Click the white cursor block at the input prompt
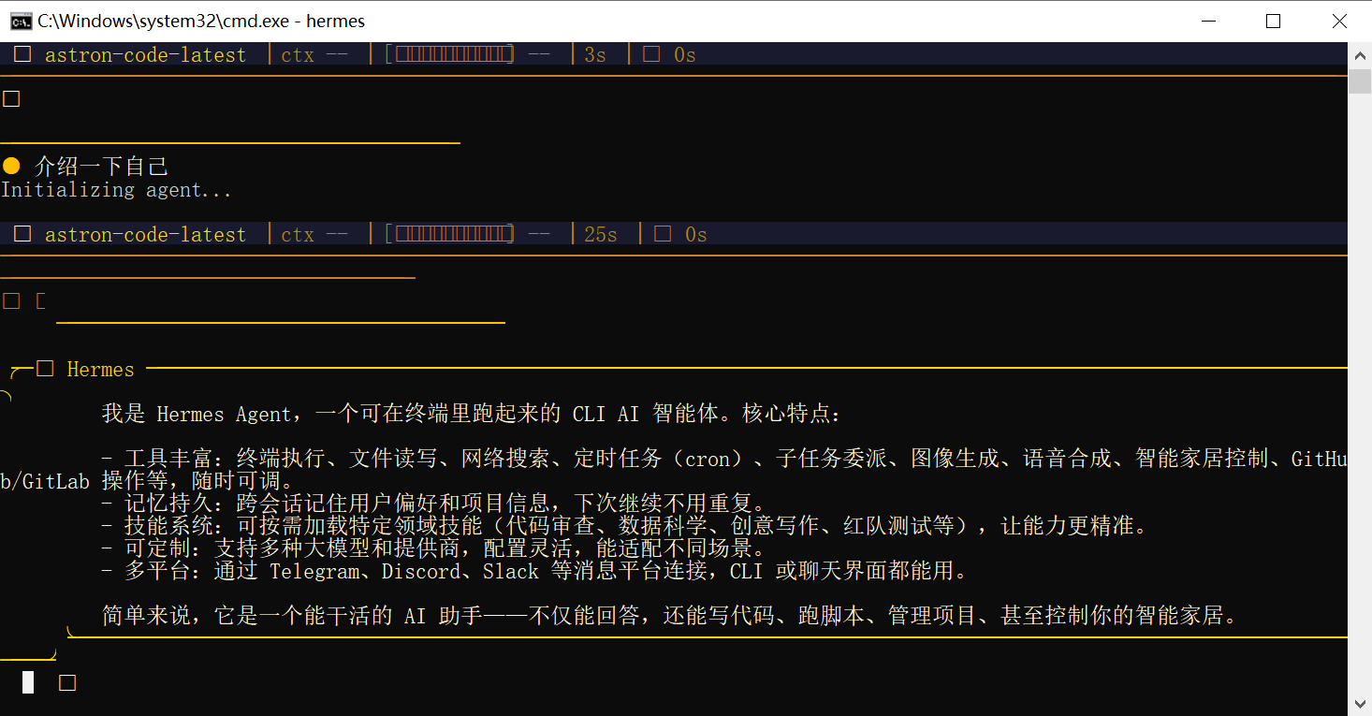Screen dimensions: 1372x716 click(x=28, y=683)
